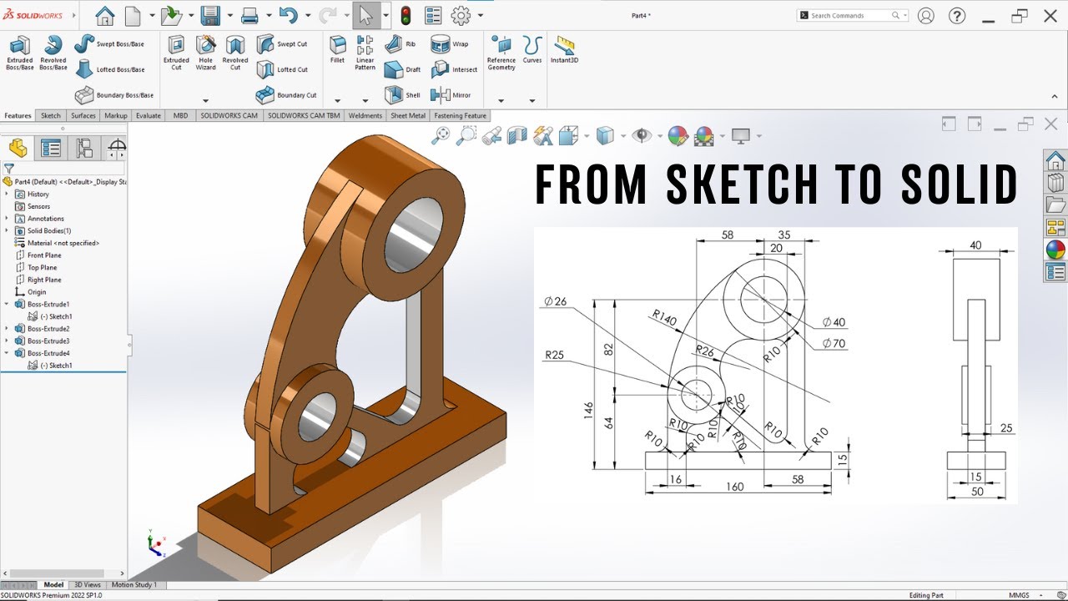Image resolution: width=1068 pixels, height=601 pixels.
Task: Choose Boundary Boss/Base
Action: click(x=114, y=95)
